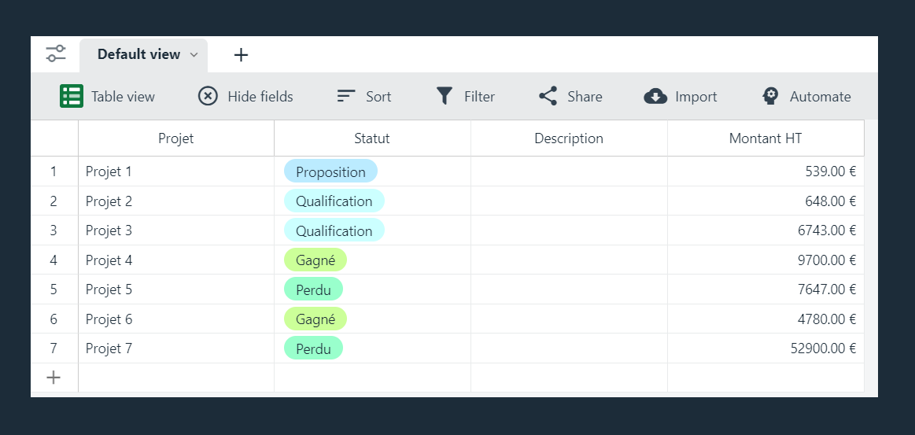Click the Proposition status tag for Projet 1

[x=331, y=171]
